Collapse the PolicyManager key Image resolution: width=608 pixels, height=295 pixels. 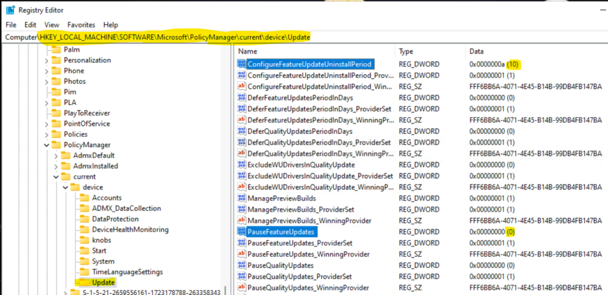pyautogui.click(x=47, y=145)
